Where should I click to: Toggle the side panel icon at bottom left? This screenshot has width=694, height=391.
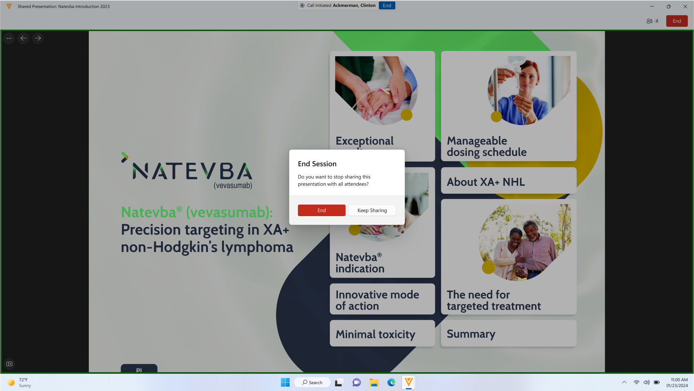point(9,364)
